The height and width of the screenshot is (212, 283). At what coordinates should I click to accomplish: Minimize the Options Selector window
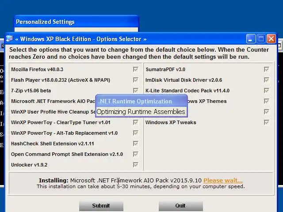(251, 39)
